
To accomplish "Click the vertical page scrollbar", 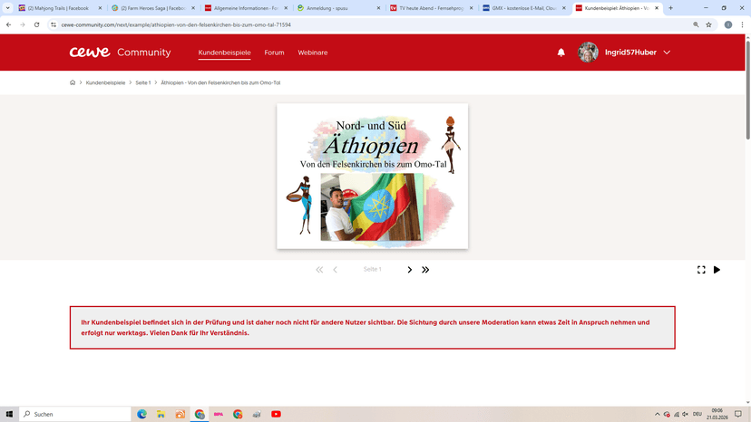I will click(747, 90).
